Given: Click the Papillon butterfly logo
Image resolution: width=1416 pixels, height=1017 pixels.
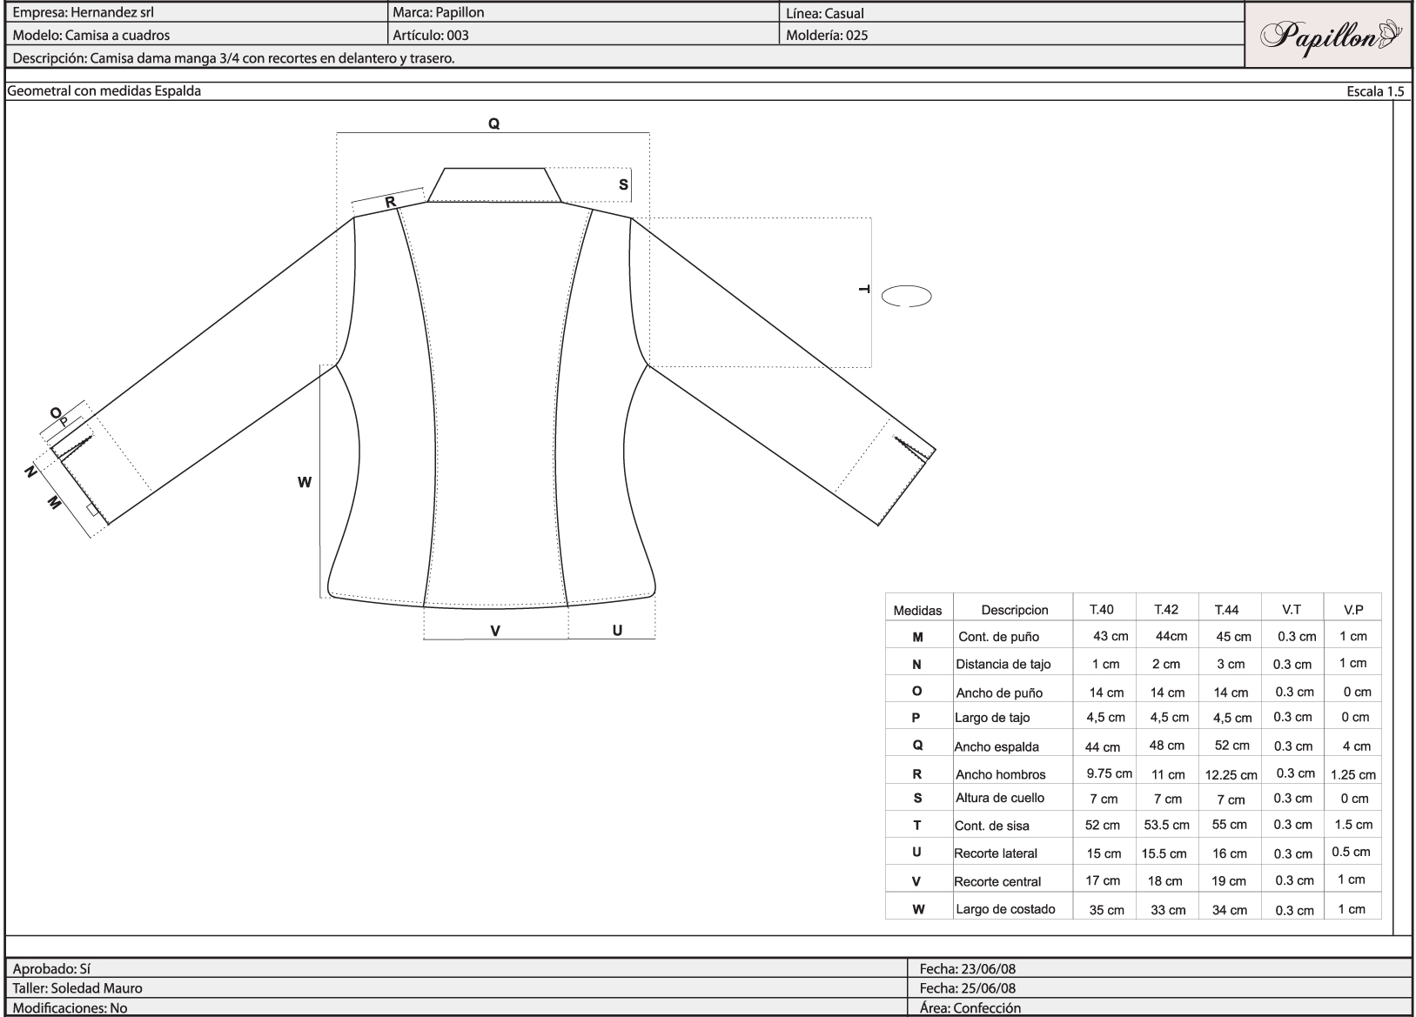Looking at the screenshot, I should (1329, 36).
